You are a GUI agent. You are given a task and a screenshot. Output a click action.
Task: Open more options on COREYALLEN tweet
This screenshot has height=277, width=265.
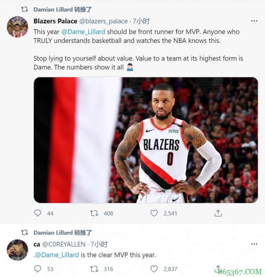coord(254,244)
